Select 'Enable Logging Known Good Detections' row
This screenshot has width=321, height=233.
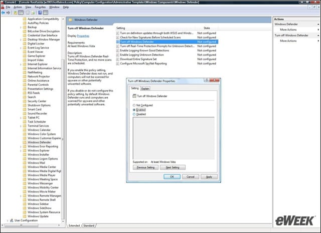pos(166,50)
